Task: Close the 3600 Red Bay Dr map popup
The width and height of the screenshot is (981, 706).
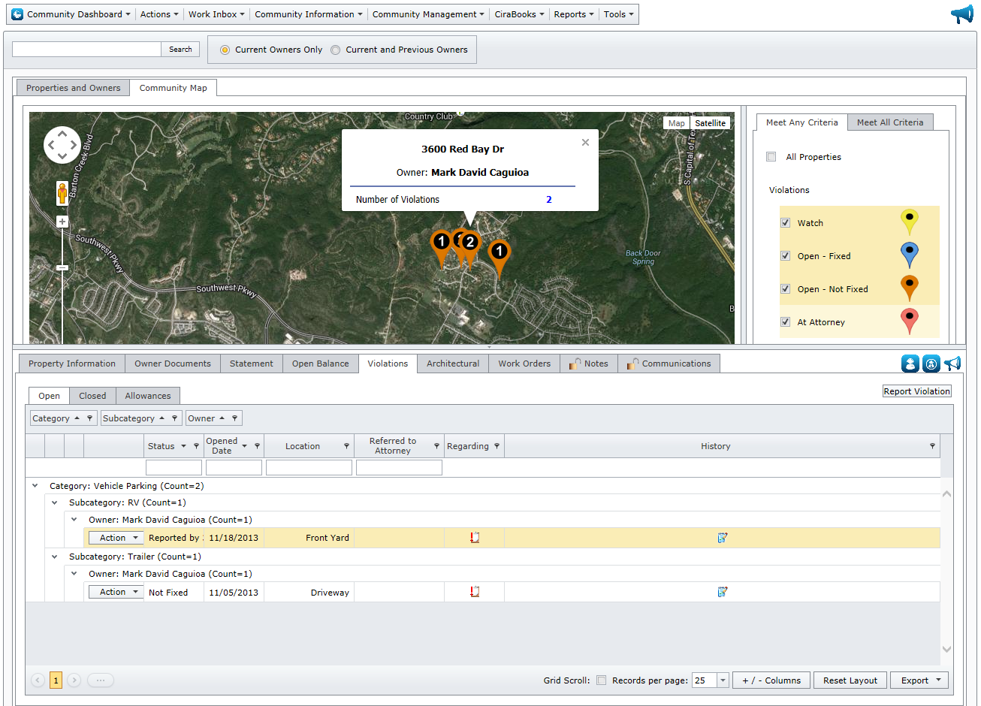Action: (x=585, y=142)
